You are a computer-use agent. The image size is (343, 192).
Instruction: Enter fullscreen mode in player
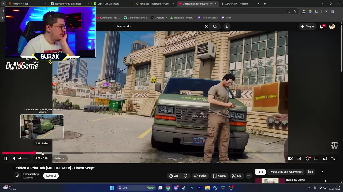[333, 158]
